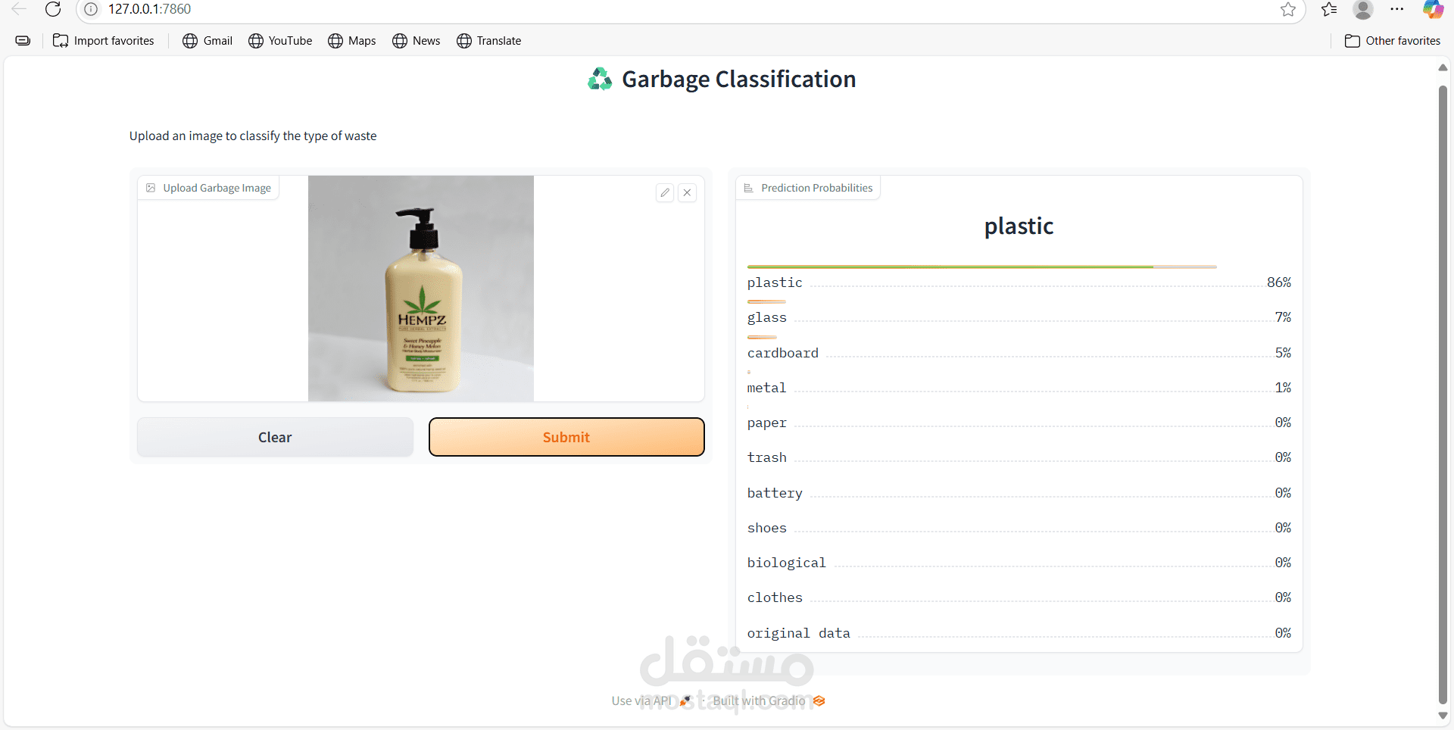This screenshot has width=1454, height=730.
Task: Select the metal row label
Action: [766, 388]
